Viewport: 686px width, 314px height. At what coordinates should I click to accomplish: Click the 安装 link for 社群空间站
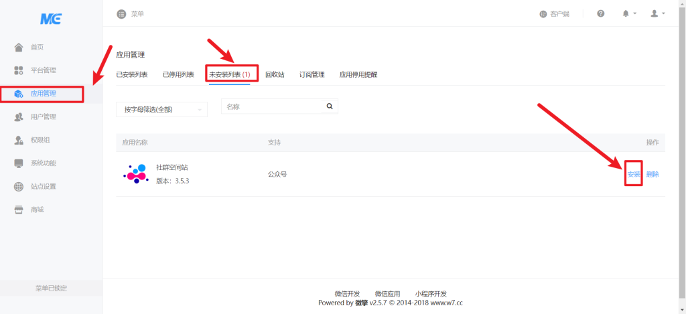[x=633, y=174]
